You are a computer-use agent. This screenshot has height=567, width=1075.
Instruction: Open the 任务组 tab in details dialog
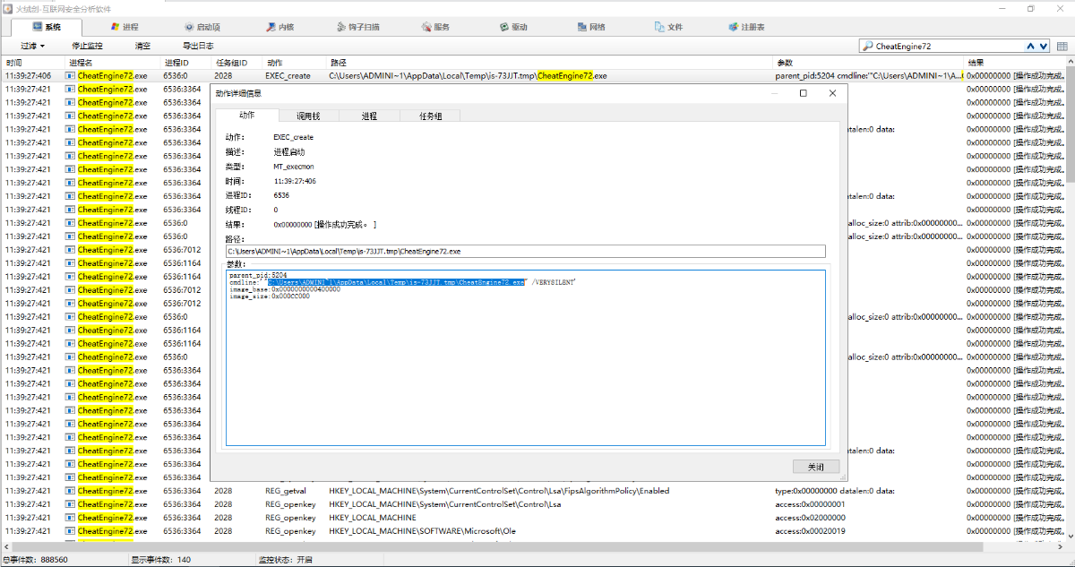coord(430,116)
